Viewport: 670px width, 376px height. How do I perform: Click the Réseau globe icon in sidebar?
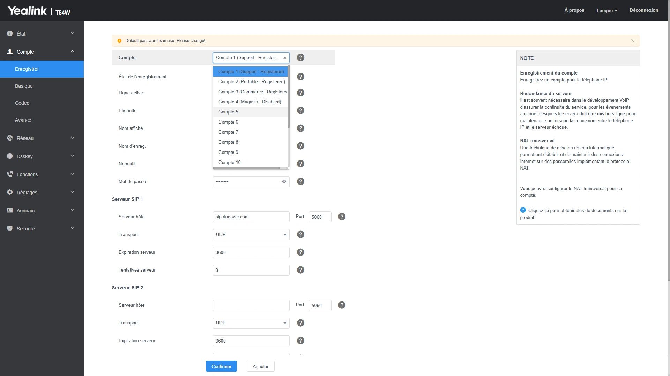point(10,138)
